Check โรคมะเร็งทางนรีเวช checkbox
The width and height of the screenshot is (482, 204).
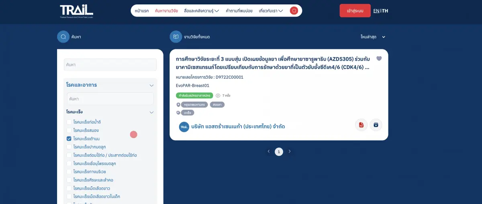[69, 171]
